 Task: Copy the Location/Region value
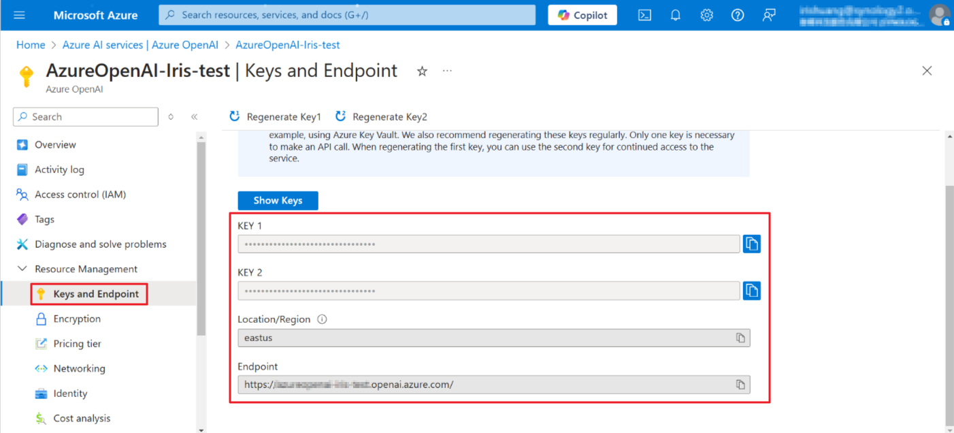click(x=740, y=338)
